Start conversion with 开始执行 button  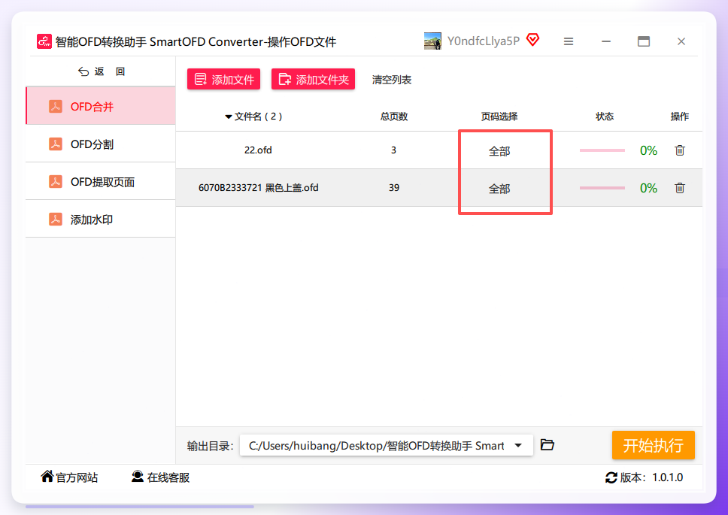click(654, 445)
